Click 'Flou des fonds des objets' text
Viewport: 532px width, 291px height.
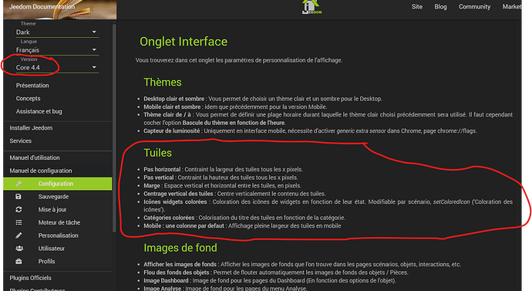coord(177,272)
